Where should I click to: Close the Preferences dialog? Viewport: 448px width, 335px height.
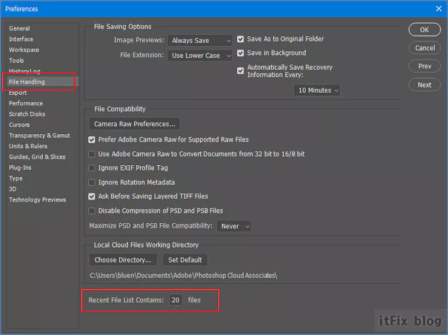coord(439,9)
